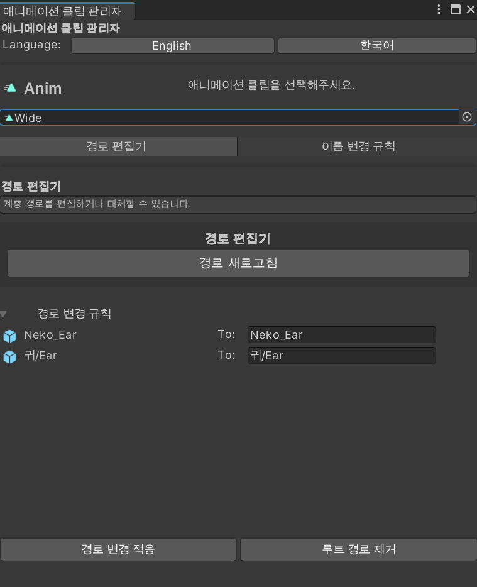Screen dimensions: 477x587
Task: Click the cube icon beside 귀/Ear
Action: tap(9, 357)
